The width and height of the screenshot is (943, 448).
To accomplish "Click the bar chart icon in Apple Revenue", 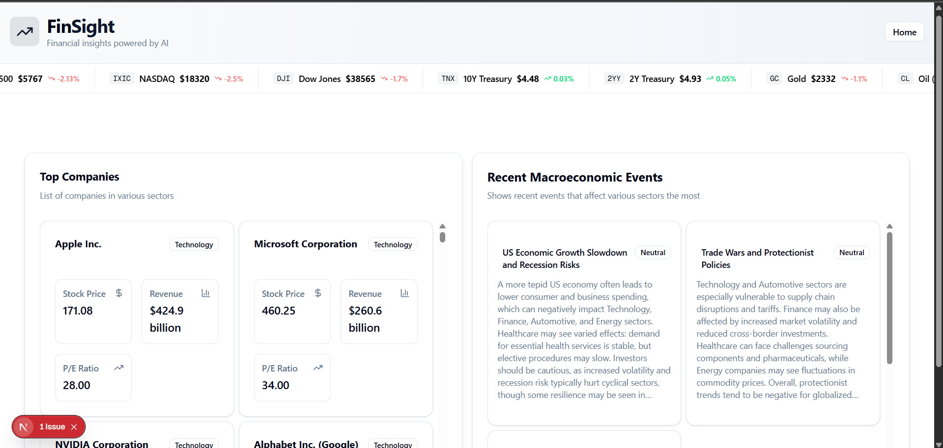I will (205, 293).
